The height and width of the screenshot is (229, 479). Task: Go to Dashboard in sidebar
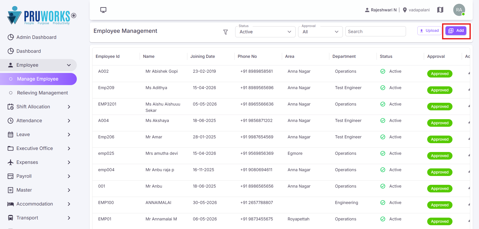click(38, 51)
